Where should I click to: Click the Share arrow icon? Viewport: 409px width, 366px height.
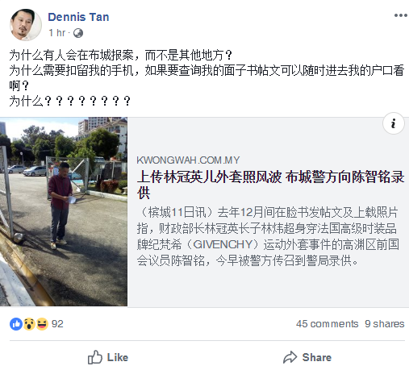coord(290,357)
